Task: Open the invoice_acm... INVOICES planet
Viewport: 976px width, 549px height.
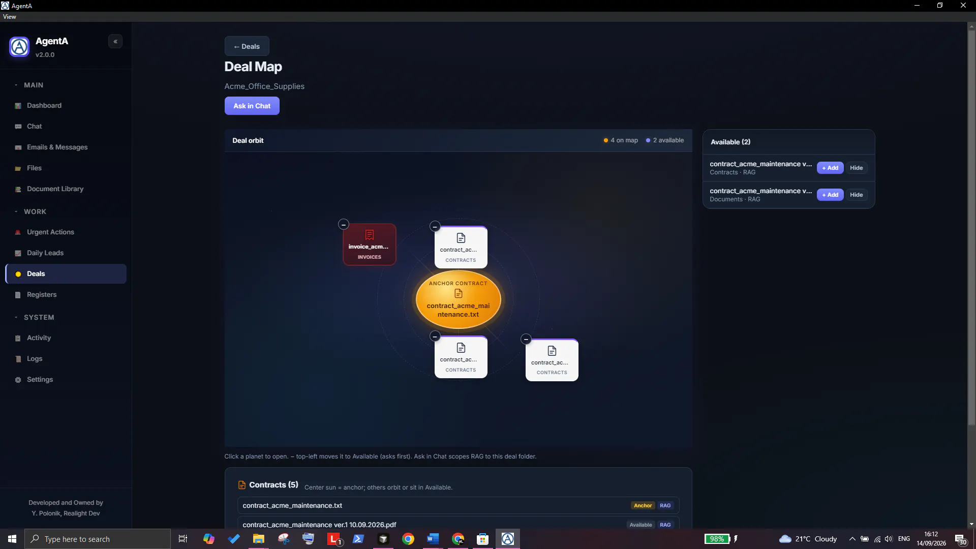Action: 370,245
